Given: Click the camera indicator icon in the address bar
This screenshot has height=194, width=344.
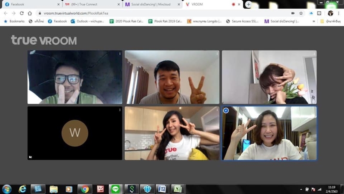Looking at the screenshot, I should click(x=293, y=13).
